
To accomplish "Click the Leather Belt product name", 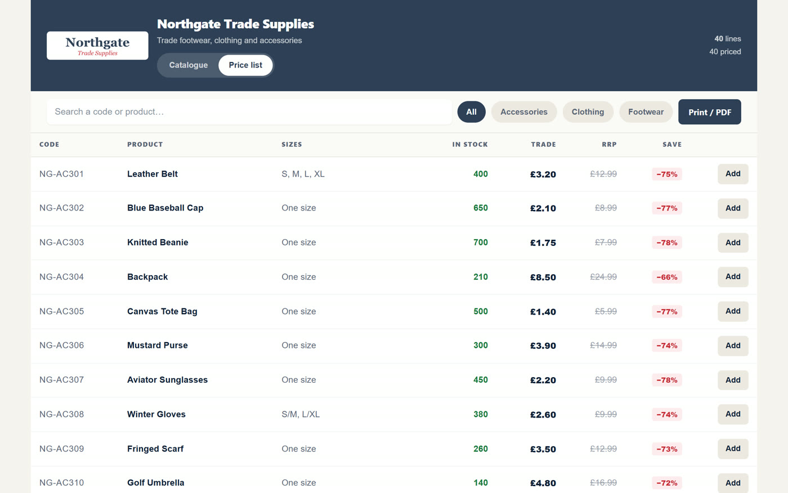I will (153, 174).
